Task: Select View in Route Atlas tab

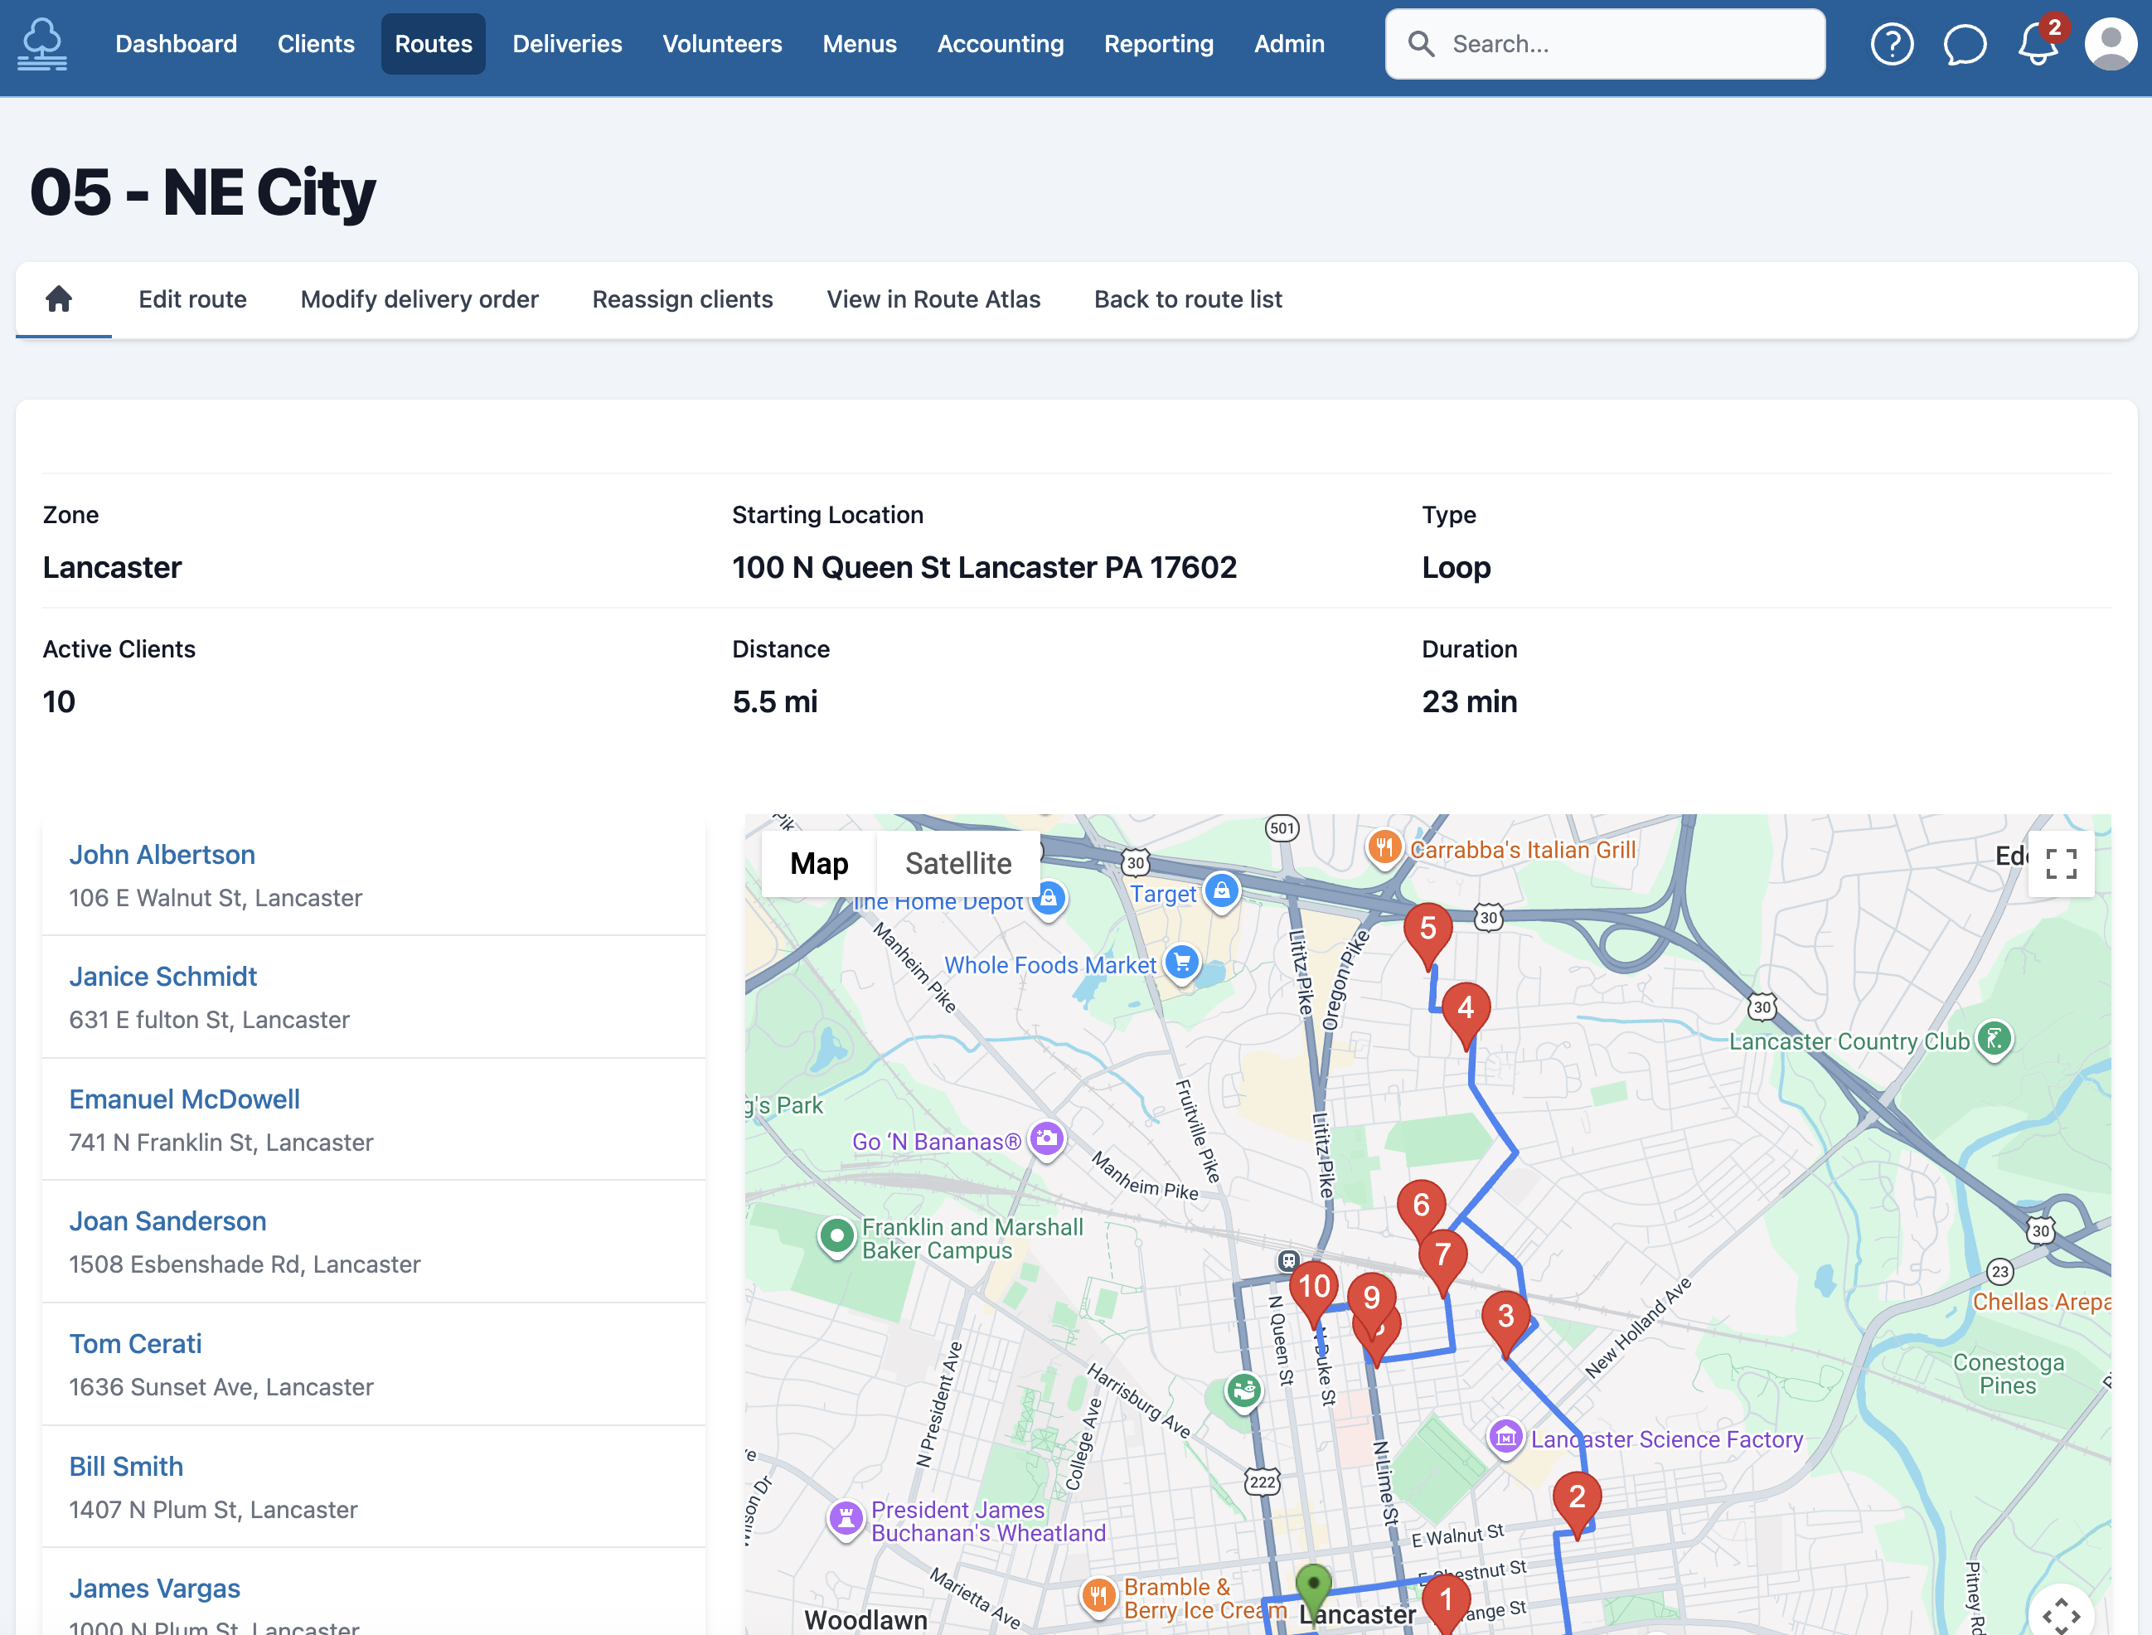Action: pyautogui.click(x=933, y=298)
